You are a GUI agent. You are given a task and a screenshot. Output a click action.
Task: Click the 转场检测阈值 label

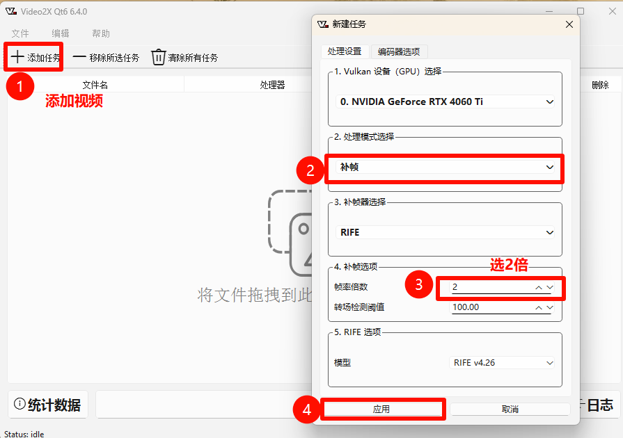pos(359,307)
